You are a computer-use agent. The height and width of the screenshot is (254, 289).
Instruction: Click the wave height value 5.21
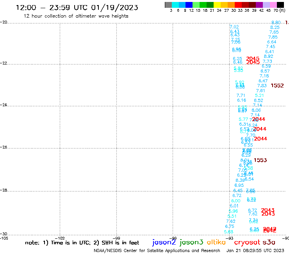point(259,96)
